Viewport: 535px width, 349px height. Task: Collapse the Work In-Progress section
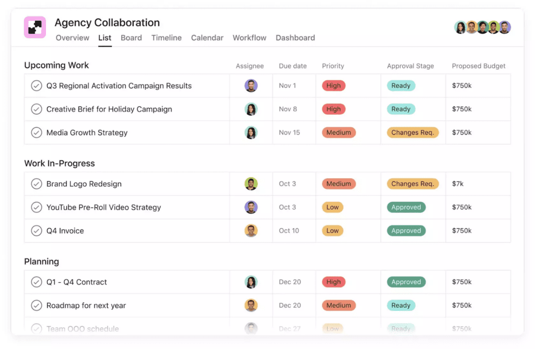(60, 163)
